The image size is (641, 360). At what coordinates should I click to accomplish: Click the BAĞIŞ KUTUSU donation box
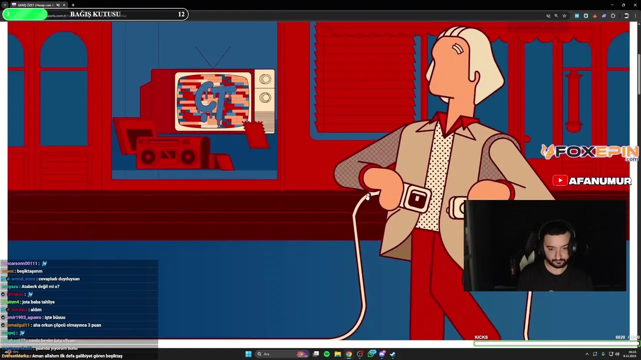point(95,14)
